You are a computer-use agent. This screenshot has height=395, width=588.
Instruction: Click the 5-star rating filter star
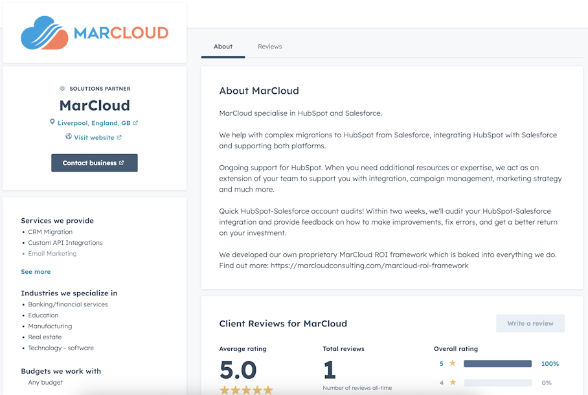452,363
